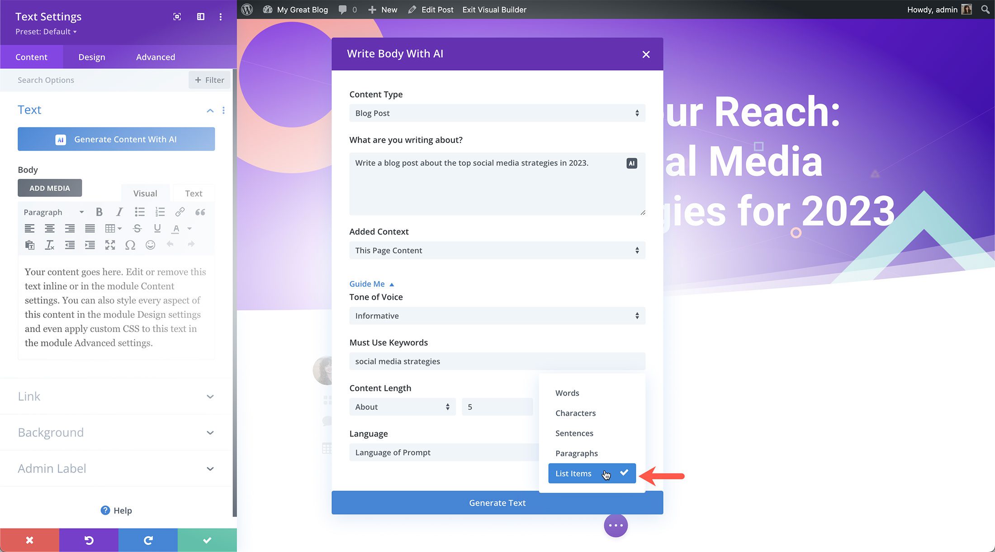
Task: Click the link insertion icon
Action: coord(180,211)
